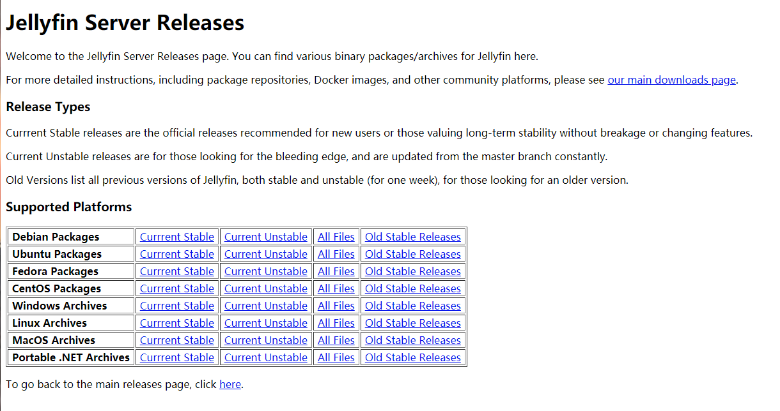The height and width of the screenshot is (411, 780).
Task: Open Debian Packages Old Stable Releases
Action: (412, 237)
